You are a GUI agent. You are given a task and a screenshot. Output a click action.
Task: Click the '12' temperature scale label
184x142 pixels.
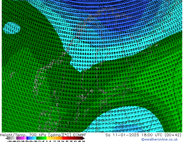(x=55, y=141)
